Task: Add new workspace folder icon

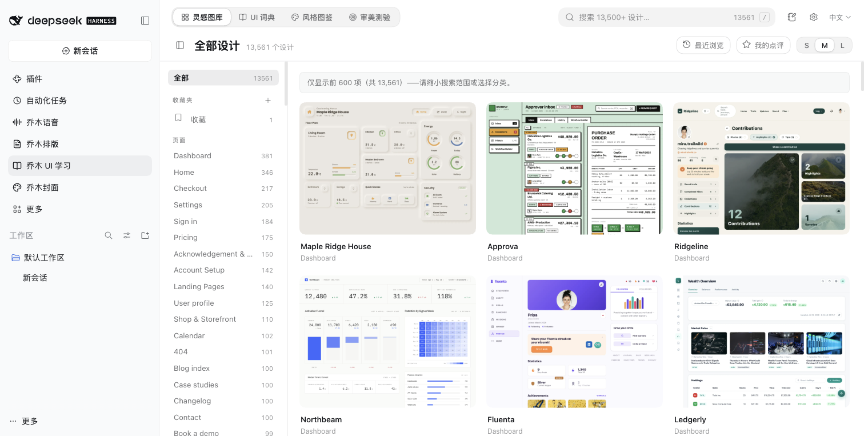Action: pyautogui.click(x=145, y=235)
